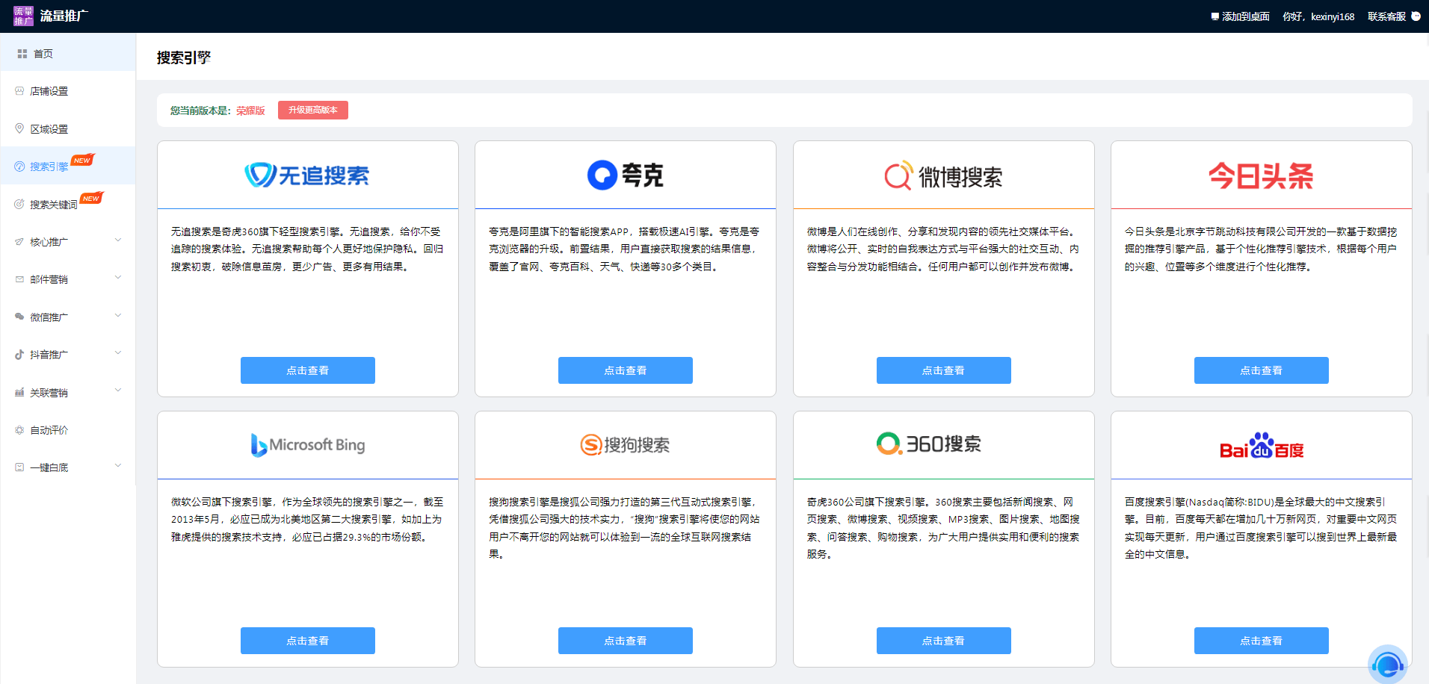This screenshot has height=684, width=1429.
Task: Click the NEW badge beside 搜索引擎
Action: pos(82,160)
